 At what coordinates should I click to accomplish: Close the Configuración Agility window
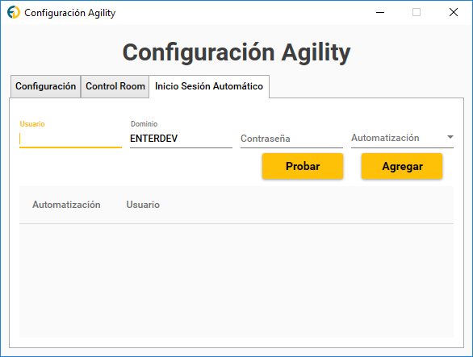(x=454, y=12)
